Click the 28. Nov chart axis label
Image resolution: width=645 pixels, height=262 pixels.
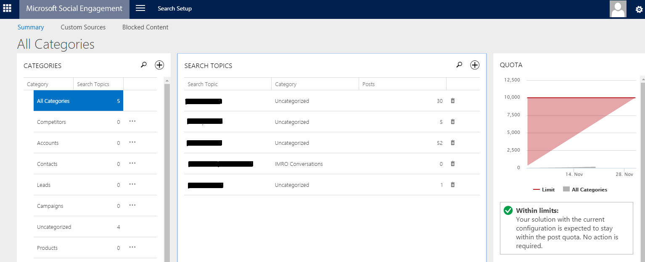coord(624,174)
